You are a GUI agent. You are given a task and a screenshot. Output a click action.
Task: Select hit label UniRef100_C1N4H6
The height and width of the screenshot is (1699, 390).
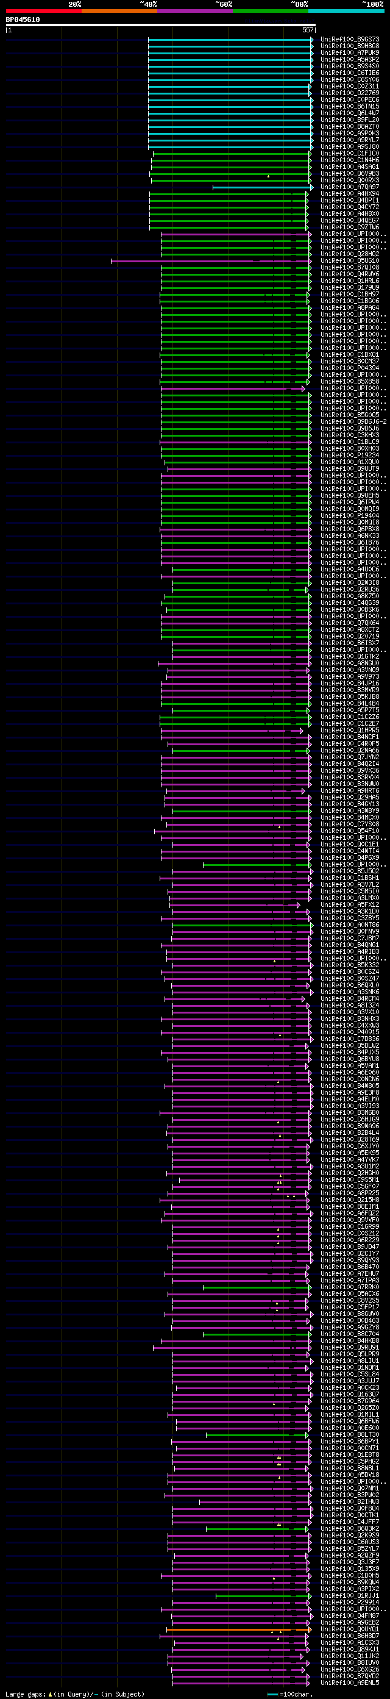tap(350, 160)
